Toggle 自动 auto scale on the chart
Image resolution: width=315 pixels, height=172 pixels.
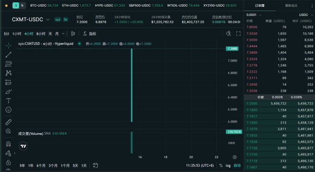coord(237,166)
